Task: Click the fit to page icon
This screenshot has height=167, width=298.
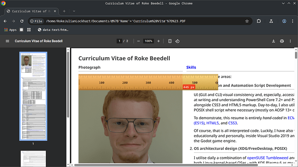Action: point(170,41)
